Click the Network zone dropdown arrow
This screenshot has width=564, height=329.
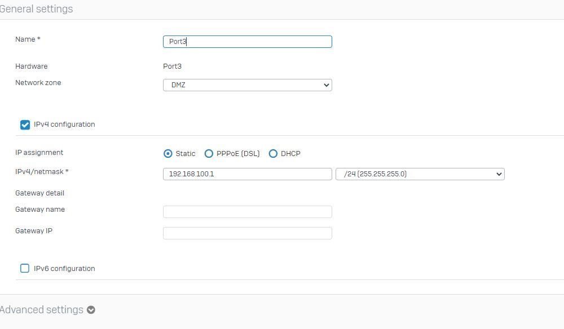coord(326,85)
